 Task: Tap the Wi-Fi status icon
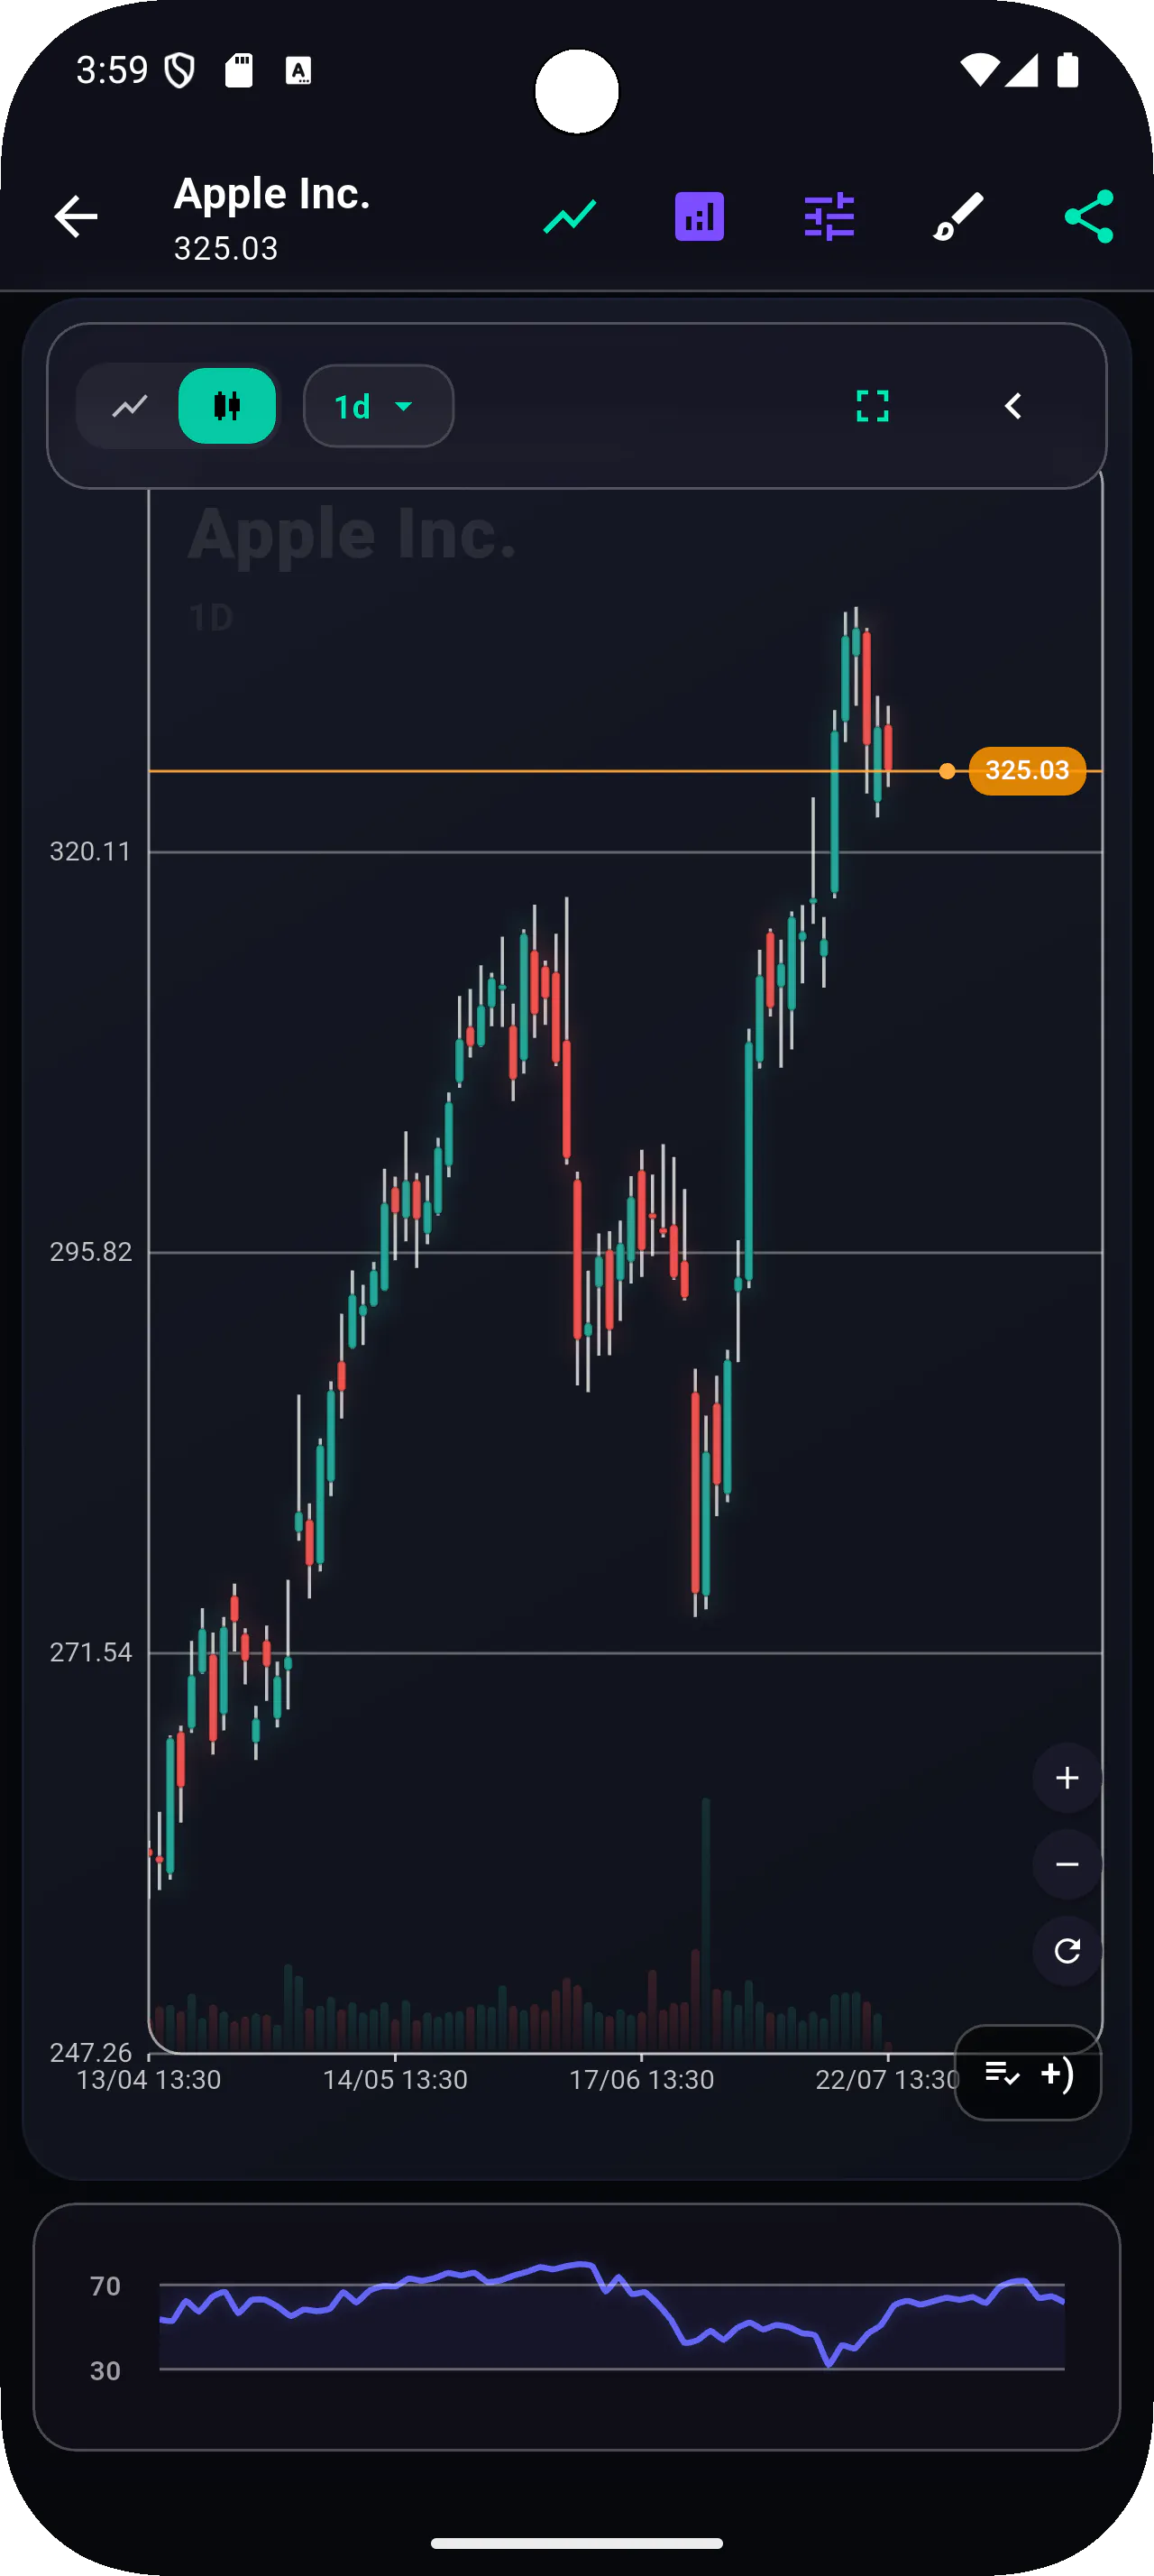click(979, 70)
